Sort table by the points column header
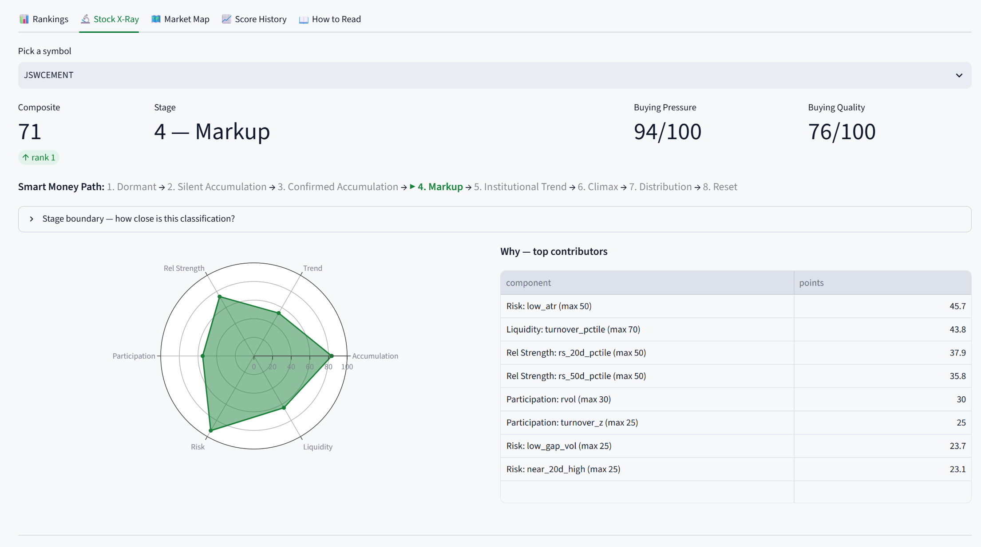This screenshot has width=981, height=547. click(882, 283)
